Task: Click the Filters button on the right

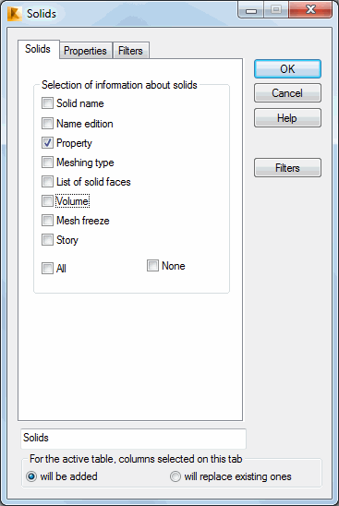Action: click(x=287, y=167)
